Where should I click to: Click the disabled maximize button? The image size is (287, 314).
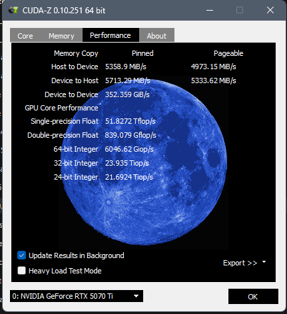click(240, 10)
